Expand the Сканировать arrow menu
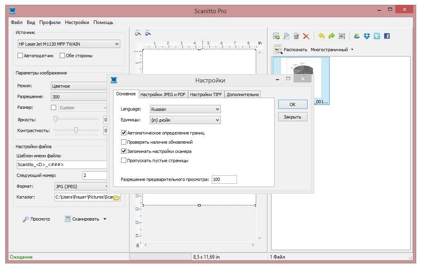 105,219
